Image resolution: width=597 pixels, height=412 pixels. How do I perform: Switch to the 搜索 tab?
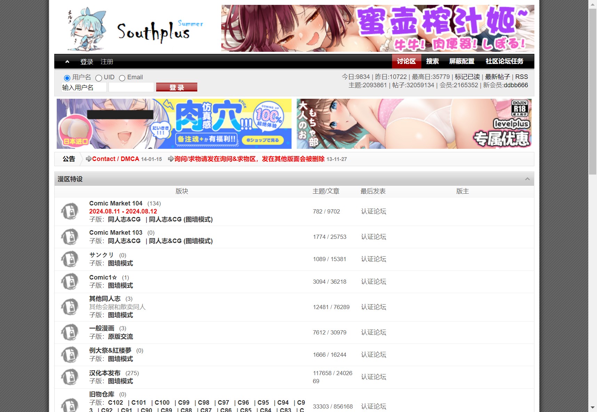[432, 61]
